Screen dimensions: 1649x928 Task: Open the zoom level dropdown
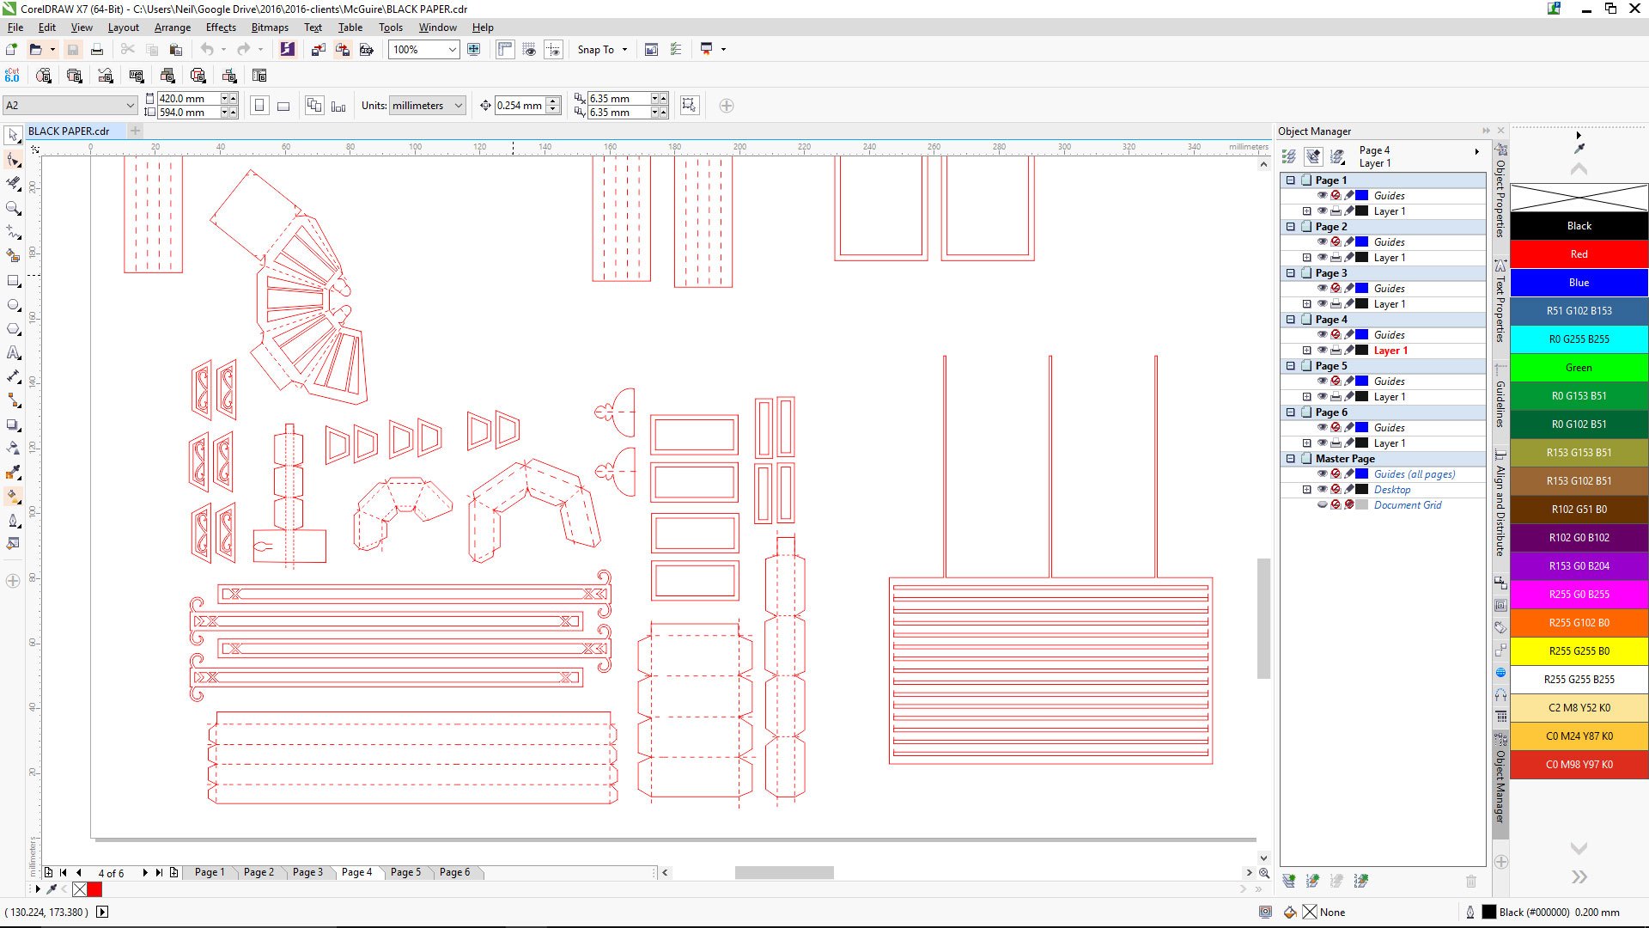point(453,50)
